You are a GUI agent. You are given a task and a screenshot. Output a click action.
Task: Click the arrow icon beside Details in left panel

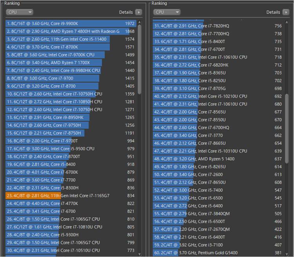tap(138, 12)
